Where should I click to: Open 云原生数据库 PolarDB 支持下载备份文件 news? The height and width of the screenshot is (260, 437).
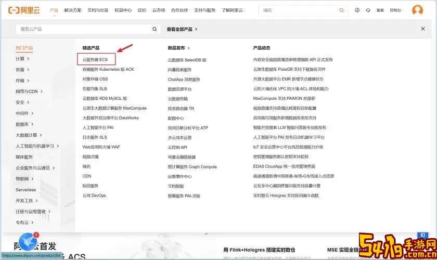[289, 69]
